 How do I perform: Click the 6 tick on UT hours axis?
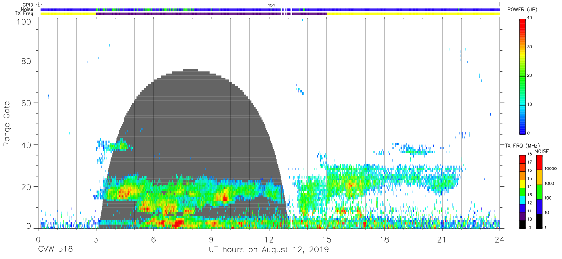[x=153, y=239]
